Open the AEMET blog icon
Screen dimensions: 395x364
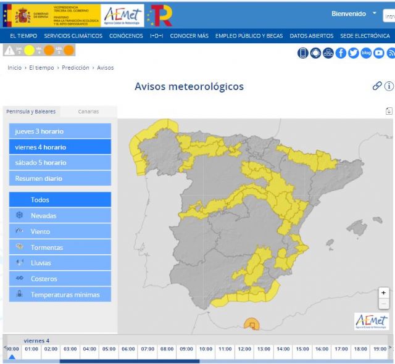pyautogui.click(x=366, y=53)
